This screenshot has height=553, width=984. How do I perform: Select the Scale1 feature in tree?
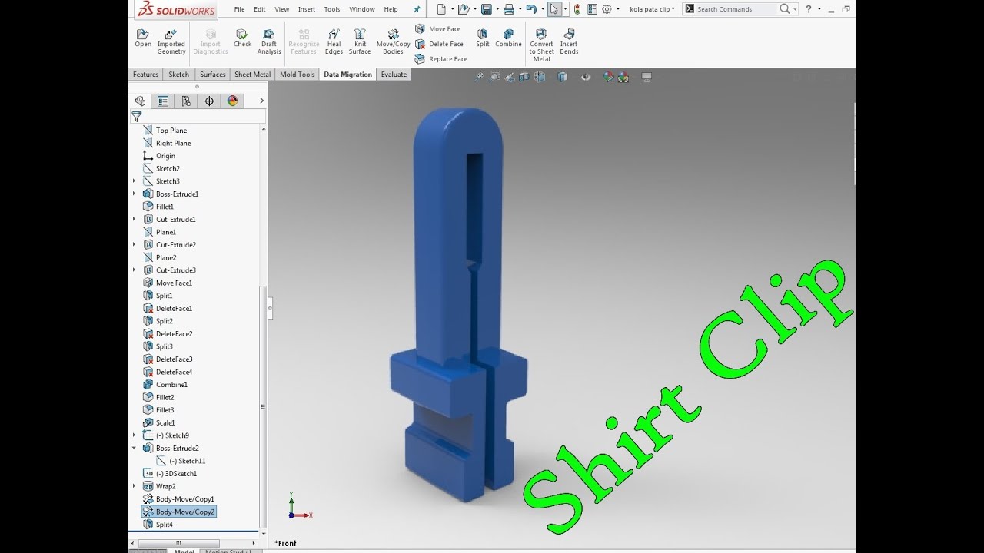tap(159, 423)
